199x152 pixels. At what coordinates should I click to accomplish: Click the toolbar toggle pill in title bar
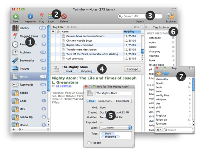pos(174,9)
